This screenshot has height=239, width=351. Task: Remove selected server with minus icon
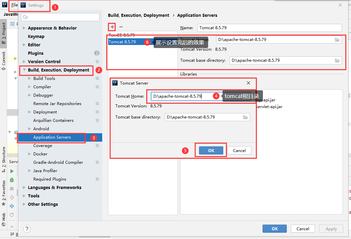point(121,27)
